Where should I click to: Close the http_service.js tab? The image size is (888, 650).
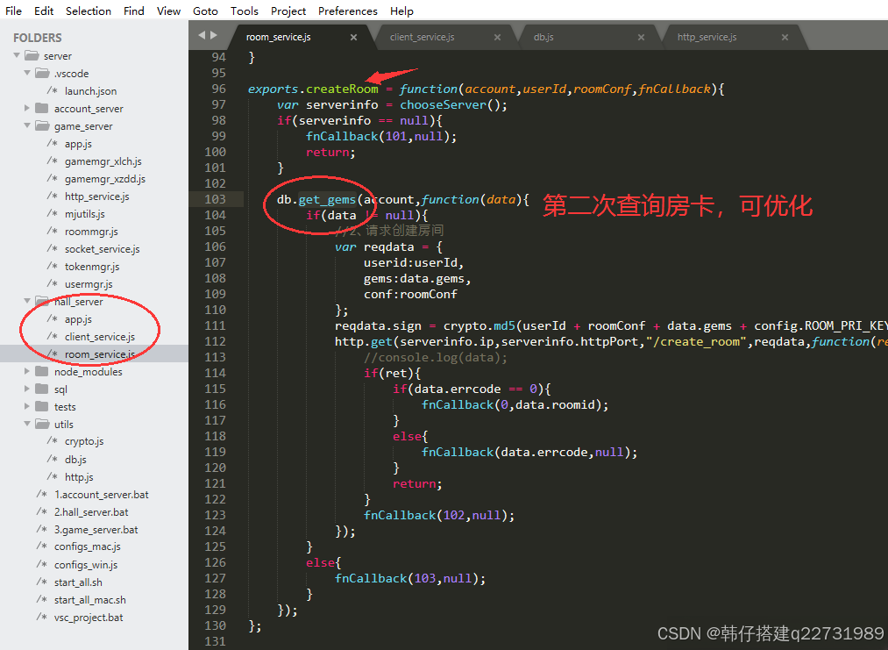coord(785,38)
